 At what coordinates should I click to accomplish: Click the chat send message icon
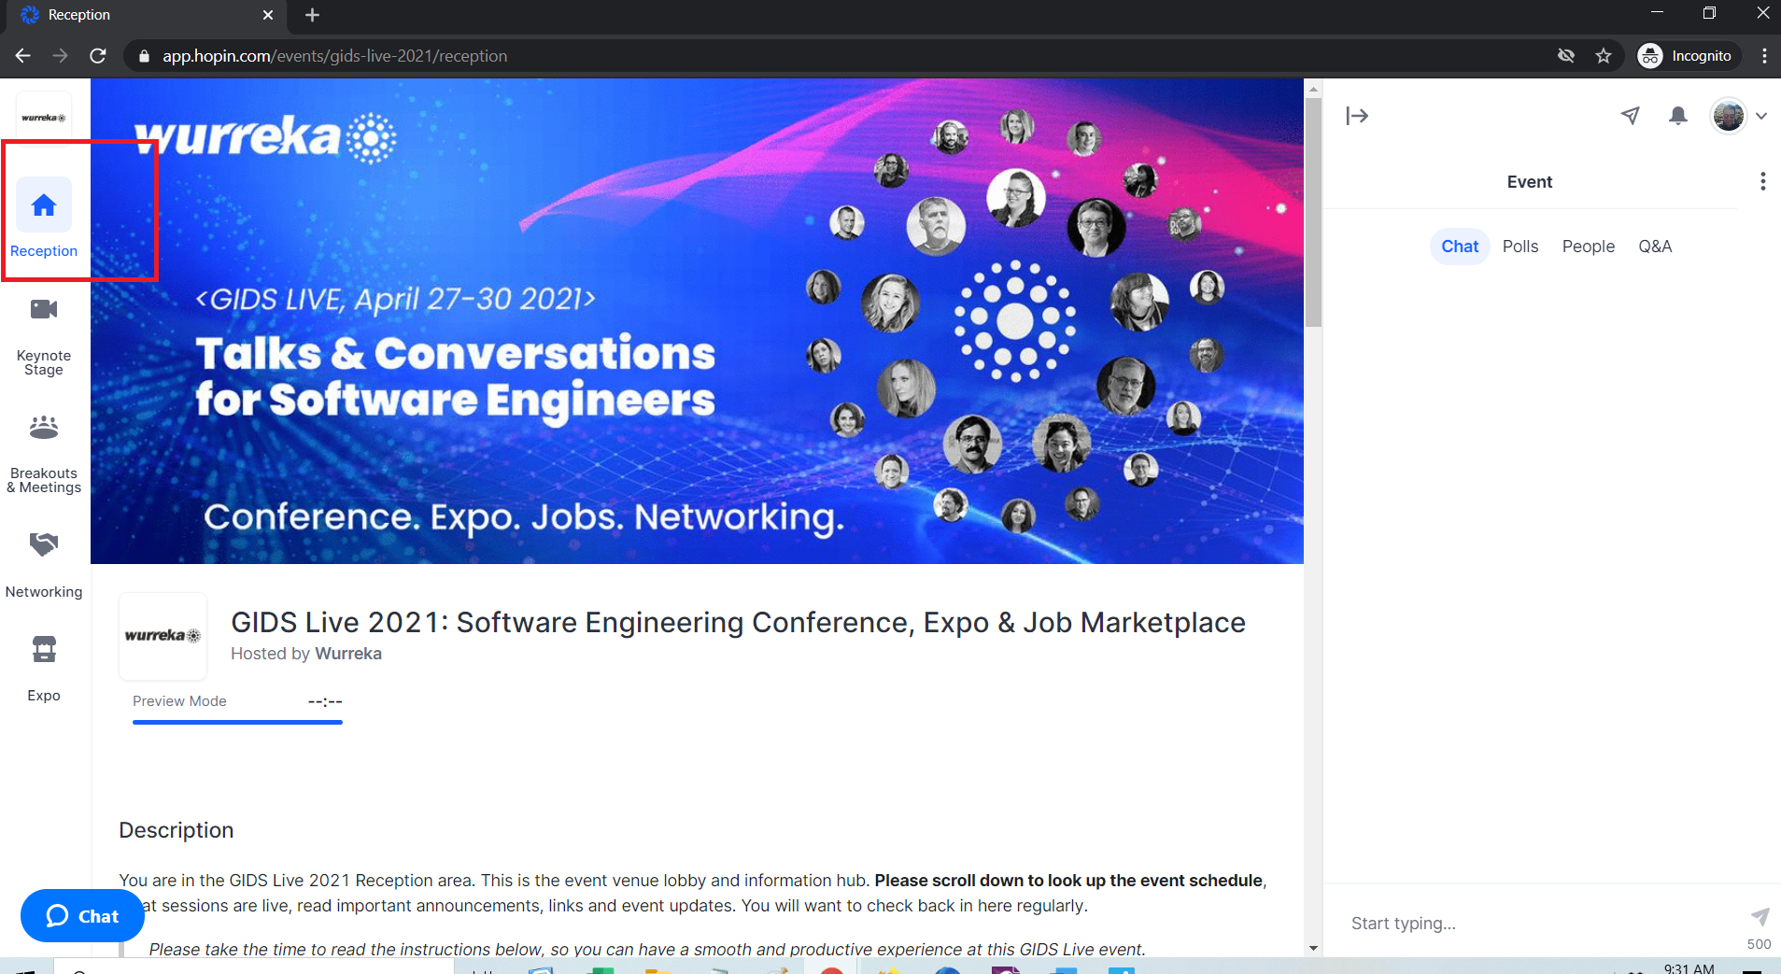(x=1760, y=916)
